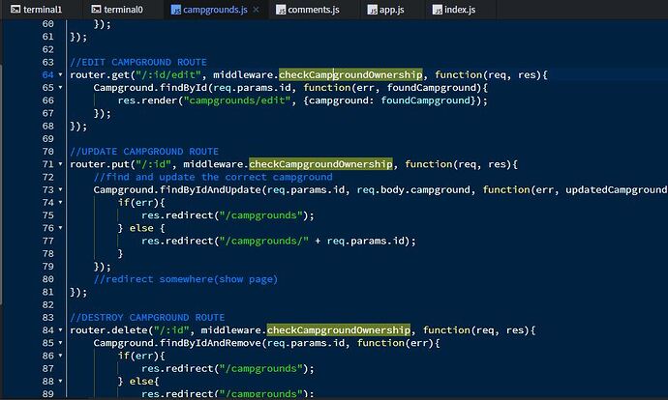Click the JS file icon on campgrounds.js tab
Viewport: 668px width, 400px height.
(175, 10)
